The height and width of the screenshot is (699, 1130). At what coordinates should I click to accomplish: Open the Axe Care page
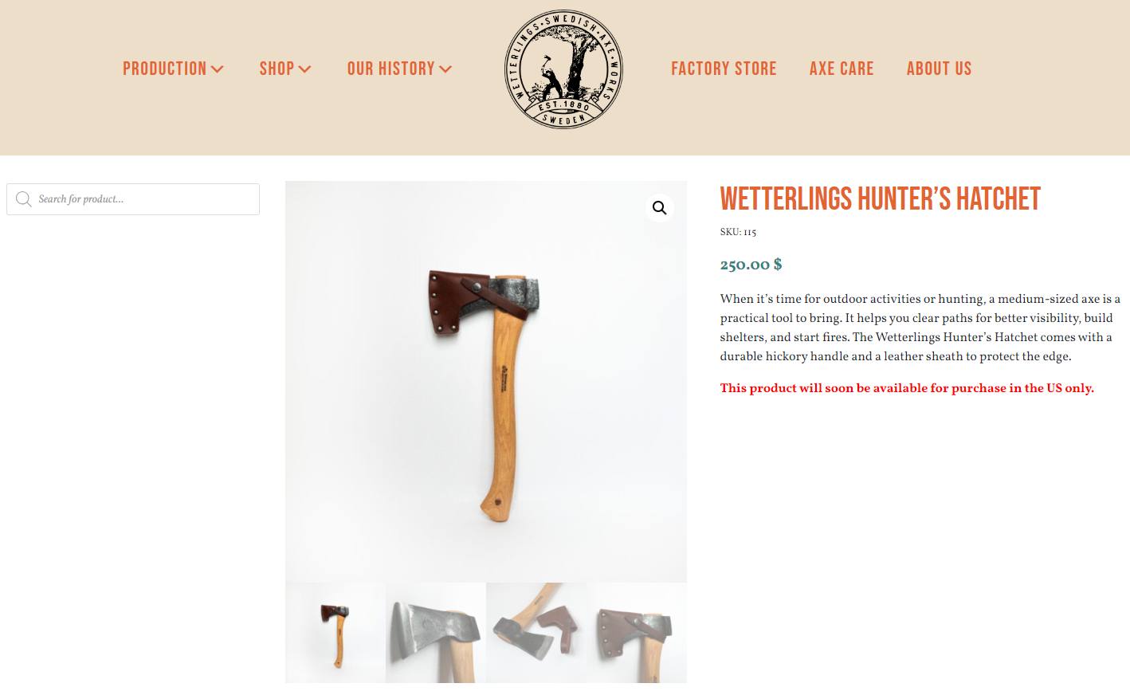click(842, 69)
